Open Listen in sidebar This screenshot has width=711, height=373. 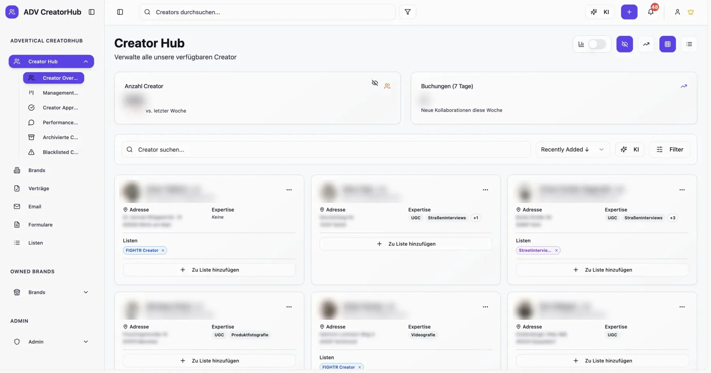pos(51,243)
